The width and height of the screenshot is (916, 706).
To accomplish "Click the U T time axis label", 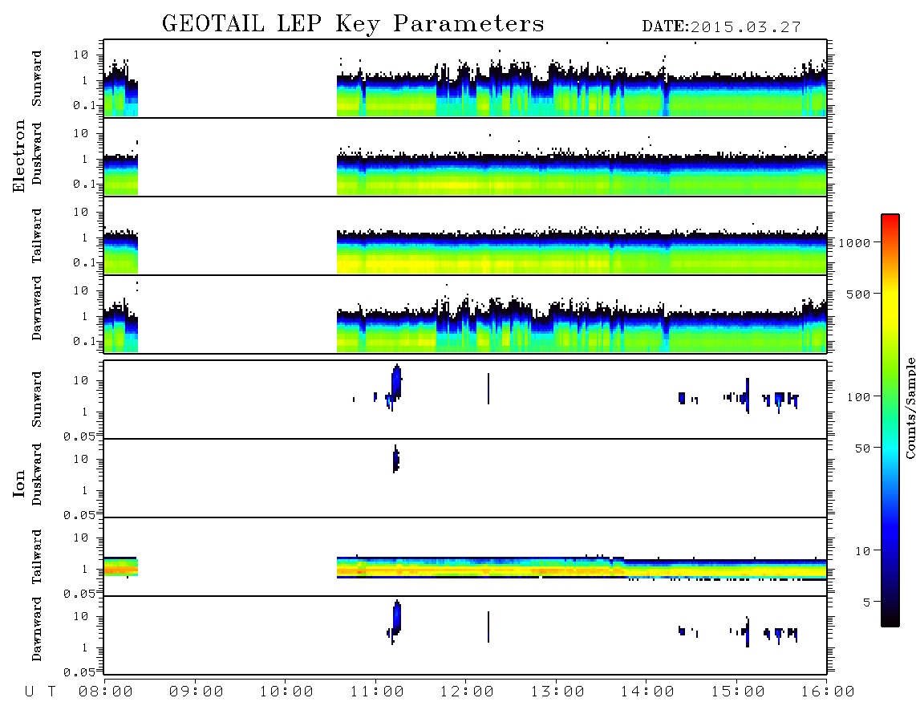I will tap(40, 692).
